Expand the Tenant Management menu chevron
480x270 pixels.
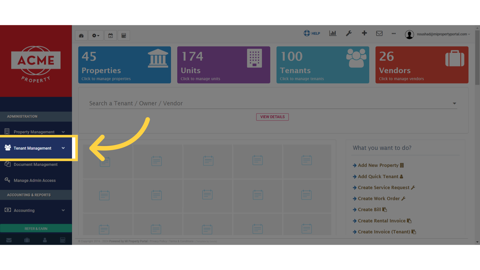click(63, 148)
